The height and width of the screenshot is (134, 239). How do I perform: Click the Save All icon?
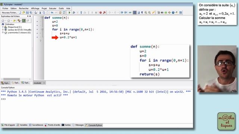click(x=31, y=13)
